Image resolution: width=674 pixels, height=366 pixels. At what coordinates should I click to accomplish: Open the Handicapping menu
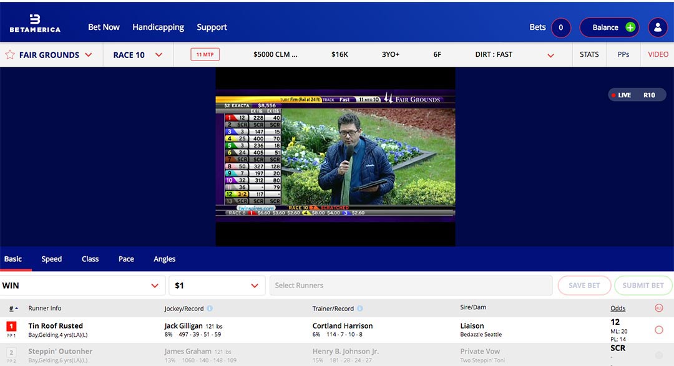[158, 27]
